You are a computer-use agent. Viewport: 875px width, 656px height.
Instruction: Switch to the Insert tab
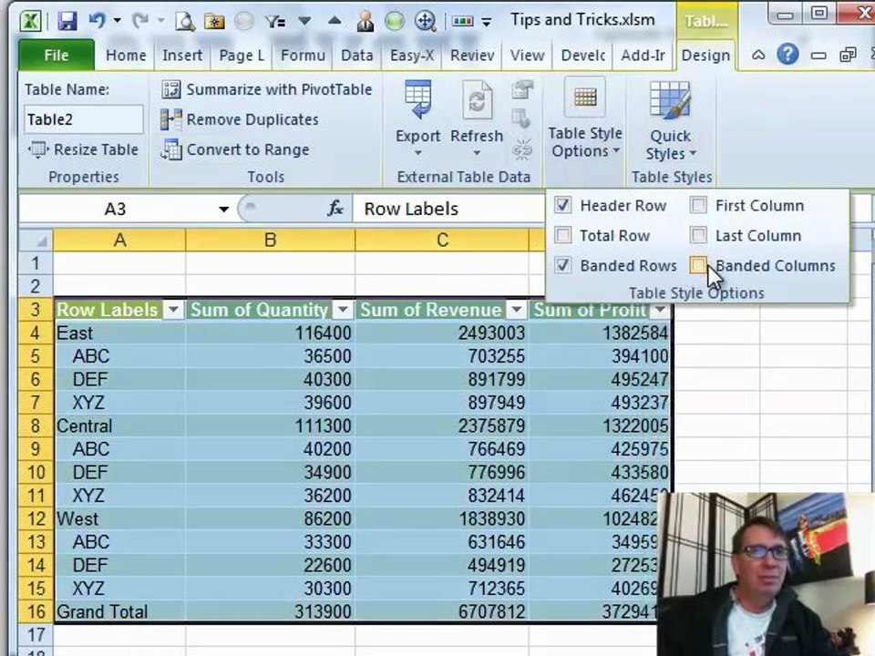182,56
